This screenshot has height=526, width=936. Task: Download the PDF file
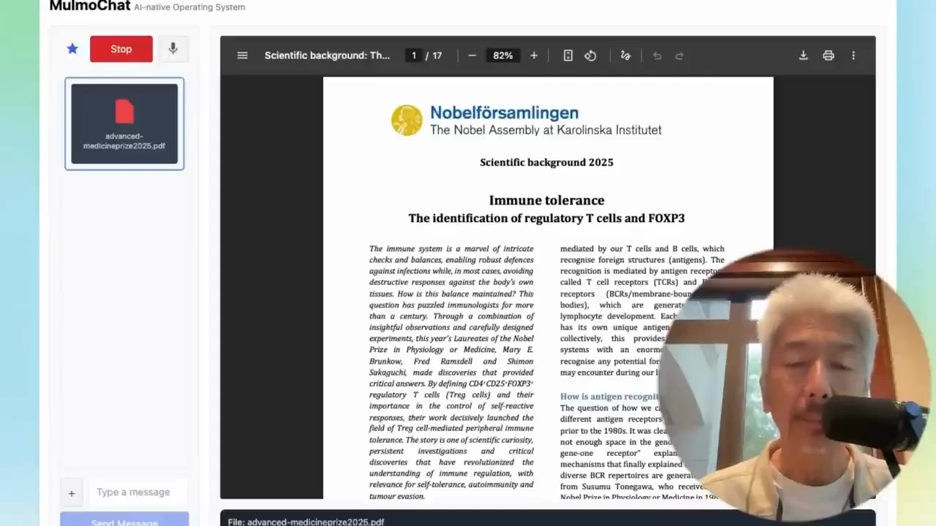pos(803,56)
